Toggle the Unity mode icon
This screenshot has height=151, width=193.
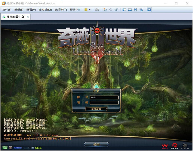141,10
